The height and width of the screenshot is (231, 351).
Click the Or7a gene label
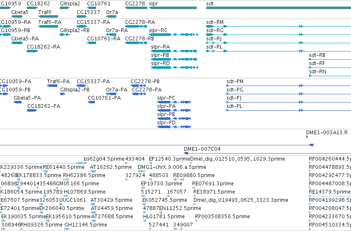coord(112,12)
